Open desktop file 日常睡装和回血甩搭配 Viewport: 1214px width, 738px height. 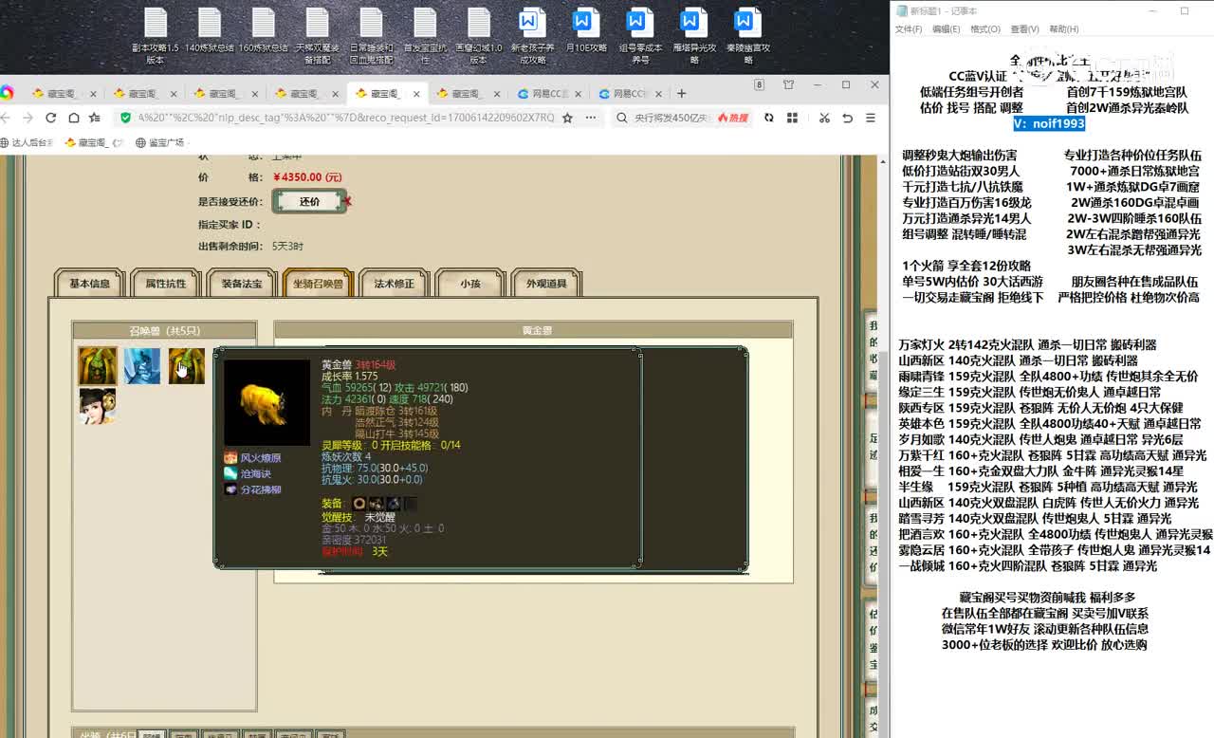point(372,36)
